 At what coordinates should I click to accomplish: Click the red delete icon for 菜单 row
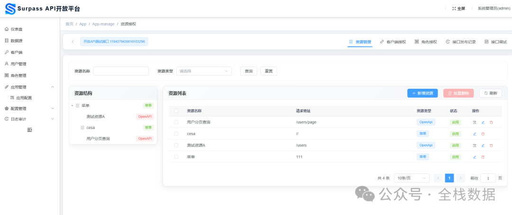pyautogui.click(x=483, y=157)
